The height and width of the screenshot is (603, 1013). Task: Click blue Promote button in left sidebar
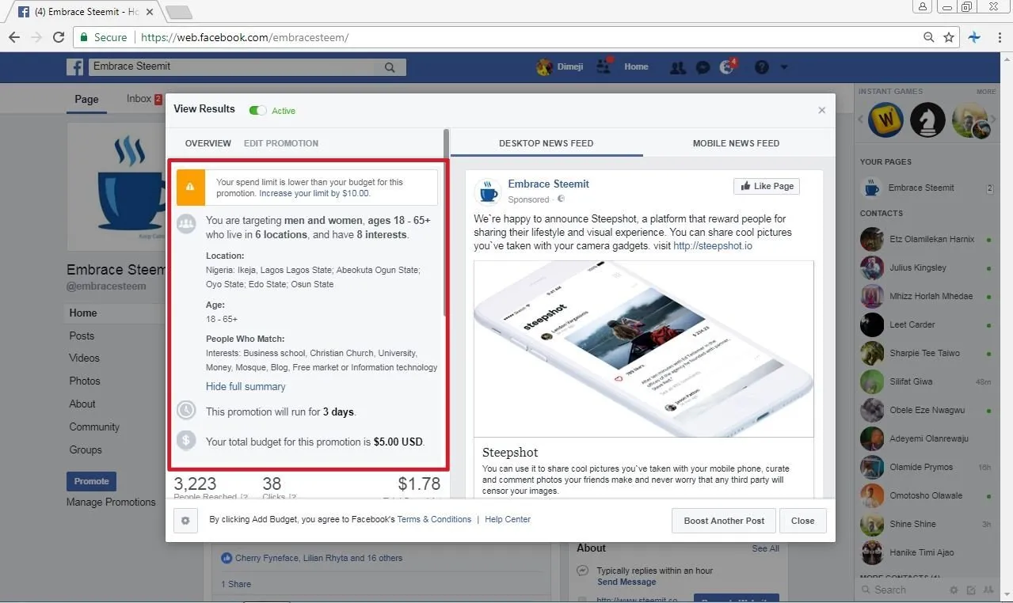point(91,481)
